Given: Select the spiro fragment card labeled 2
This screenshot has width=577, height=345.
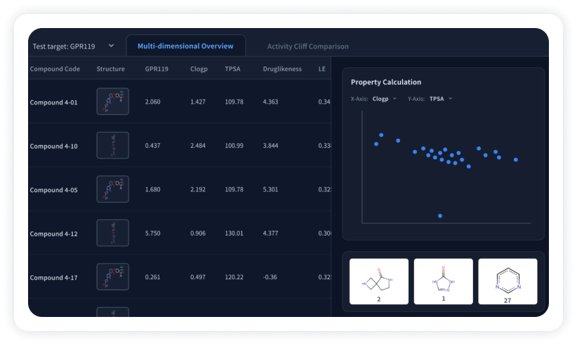Looking at the screenshot, I should point(378,281).
